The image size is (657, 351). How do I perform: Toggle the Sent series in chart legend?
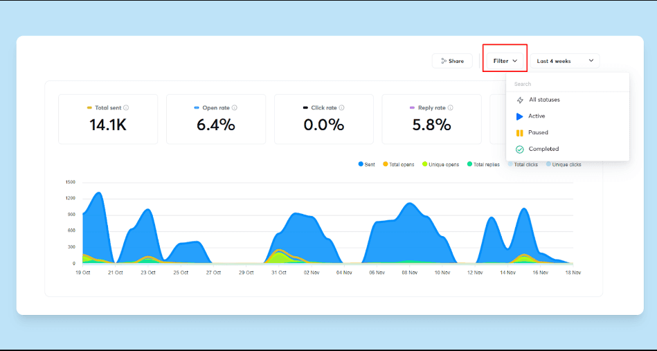click(367, 165)
